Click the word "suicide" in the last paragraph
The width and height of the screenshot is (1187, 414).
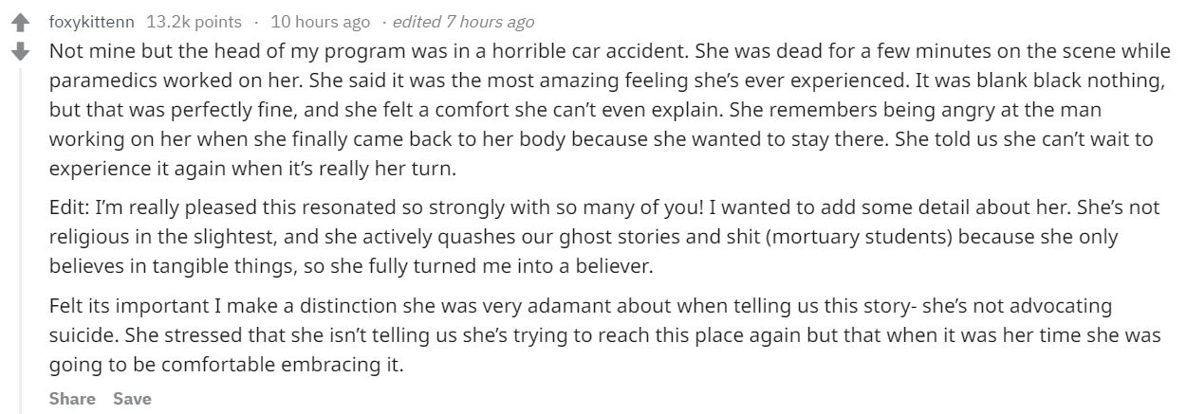pos(78,335)
